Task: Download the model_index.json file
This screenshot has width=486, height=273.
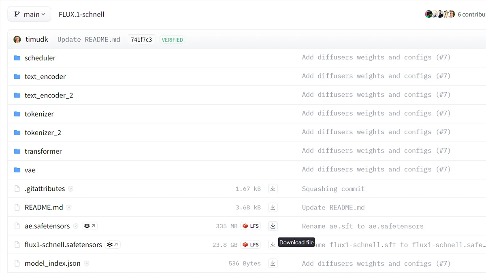Action: click(273, 263)
